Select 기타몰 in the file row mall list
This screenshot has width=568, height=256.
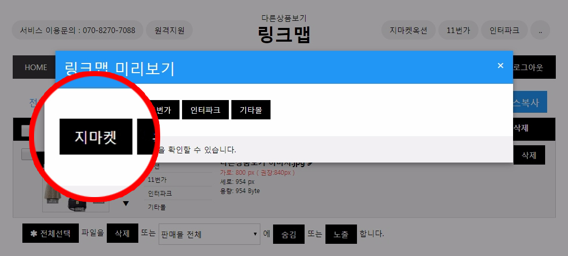point(157,207)
